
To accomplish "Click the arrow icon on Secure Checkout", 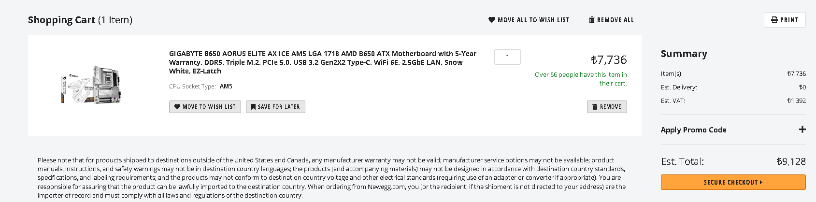I will pyautogui.click(x=761, y=182).
